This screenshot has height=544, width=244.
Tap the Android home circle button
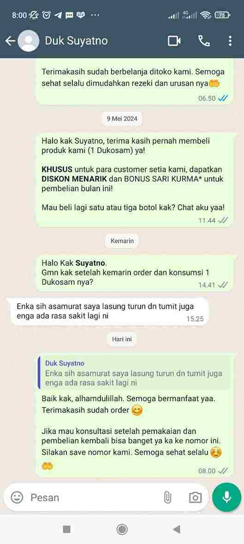pos(122,529)
